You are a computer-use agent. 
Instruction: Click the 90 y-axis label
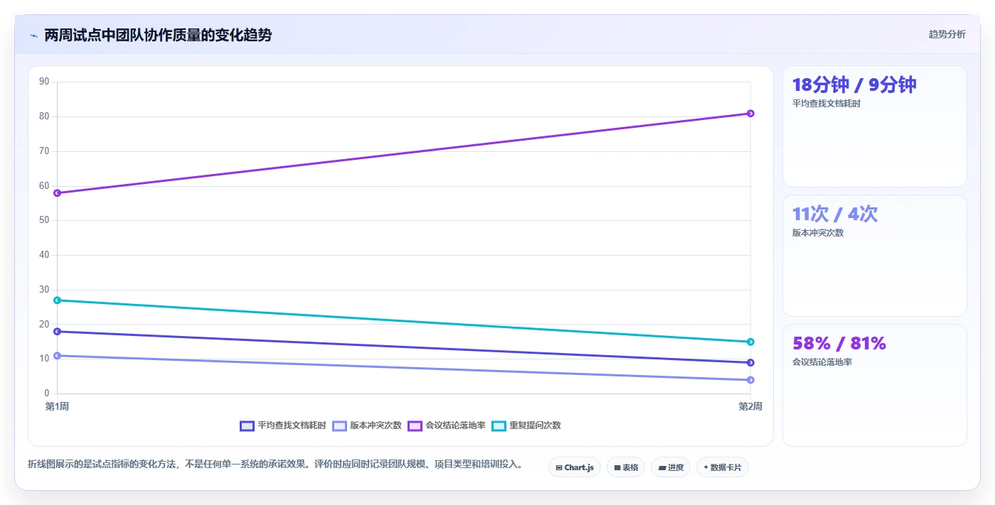click(x=44, y=82)
